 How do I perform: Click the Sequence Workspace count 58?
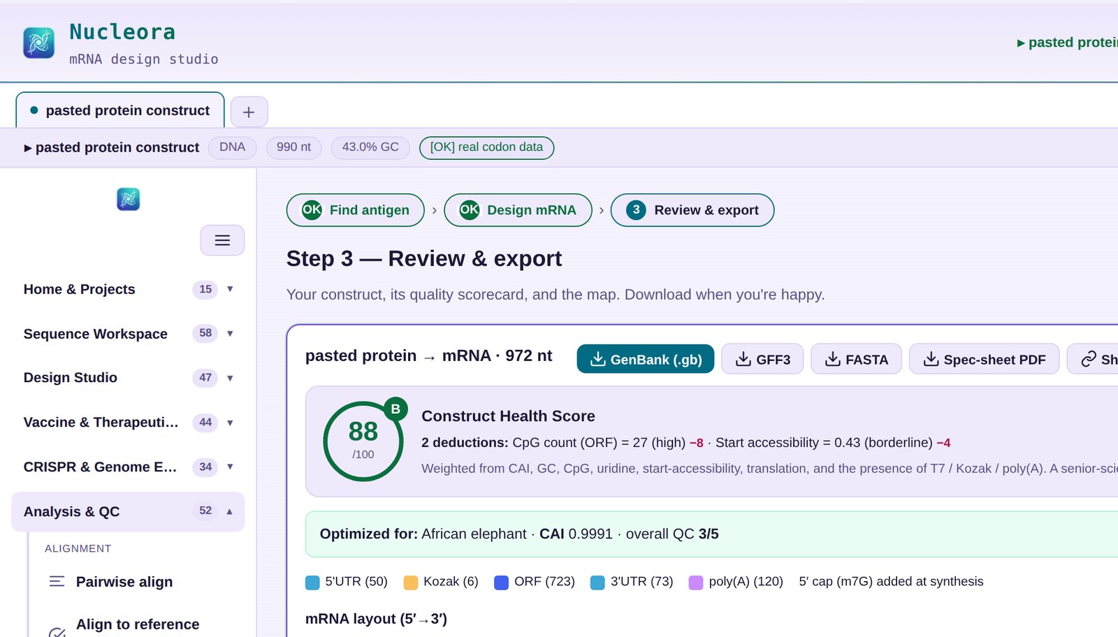205,333
